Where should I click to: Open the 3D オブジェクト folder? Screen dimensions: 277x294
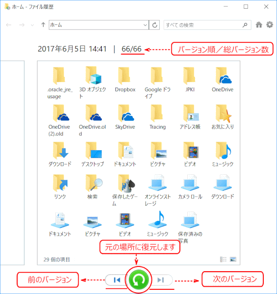[x=92, y=83]
